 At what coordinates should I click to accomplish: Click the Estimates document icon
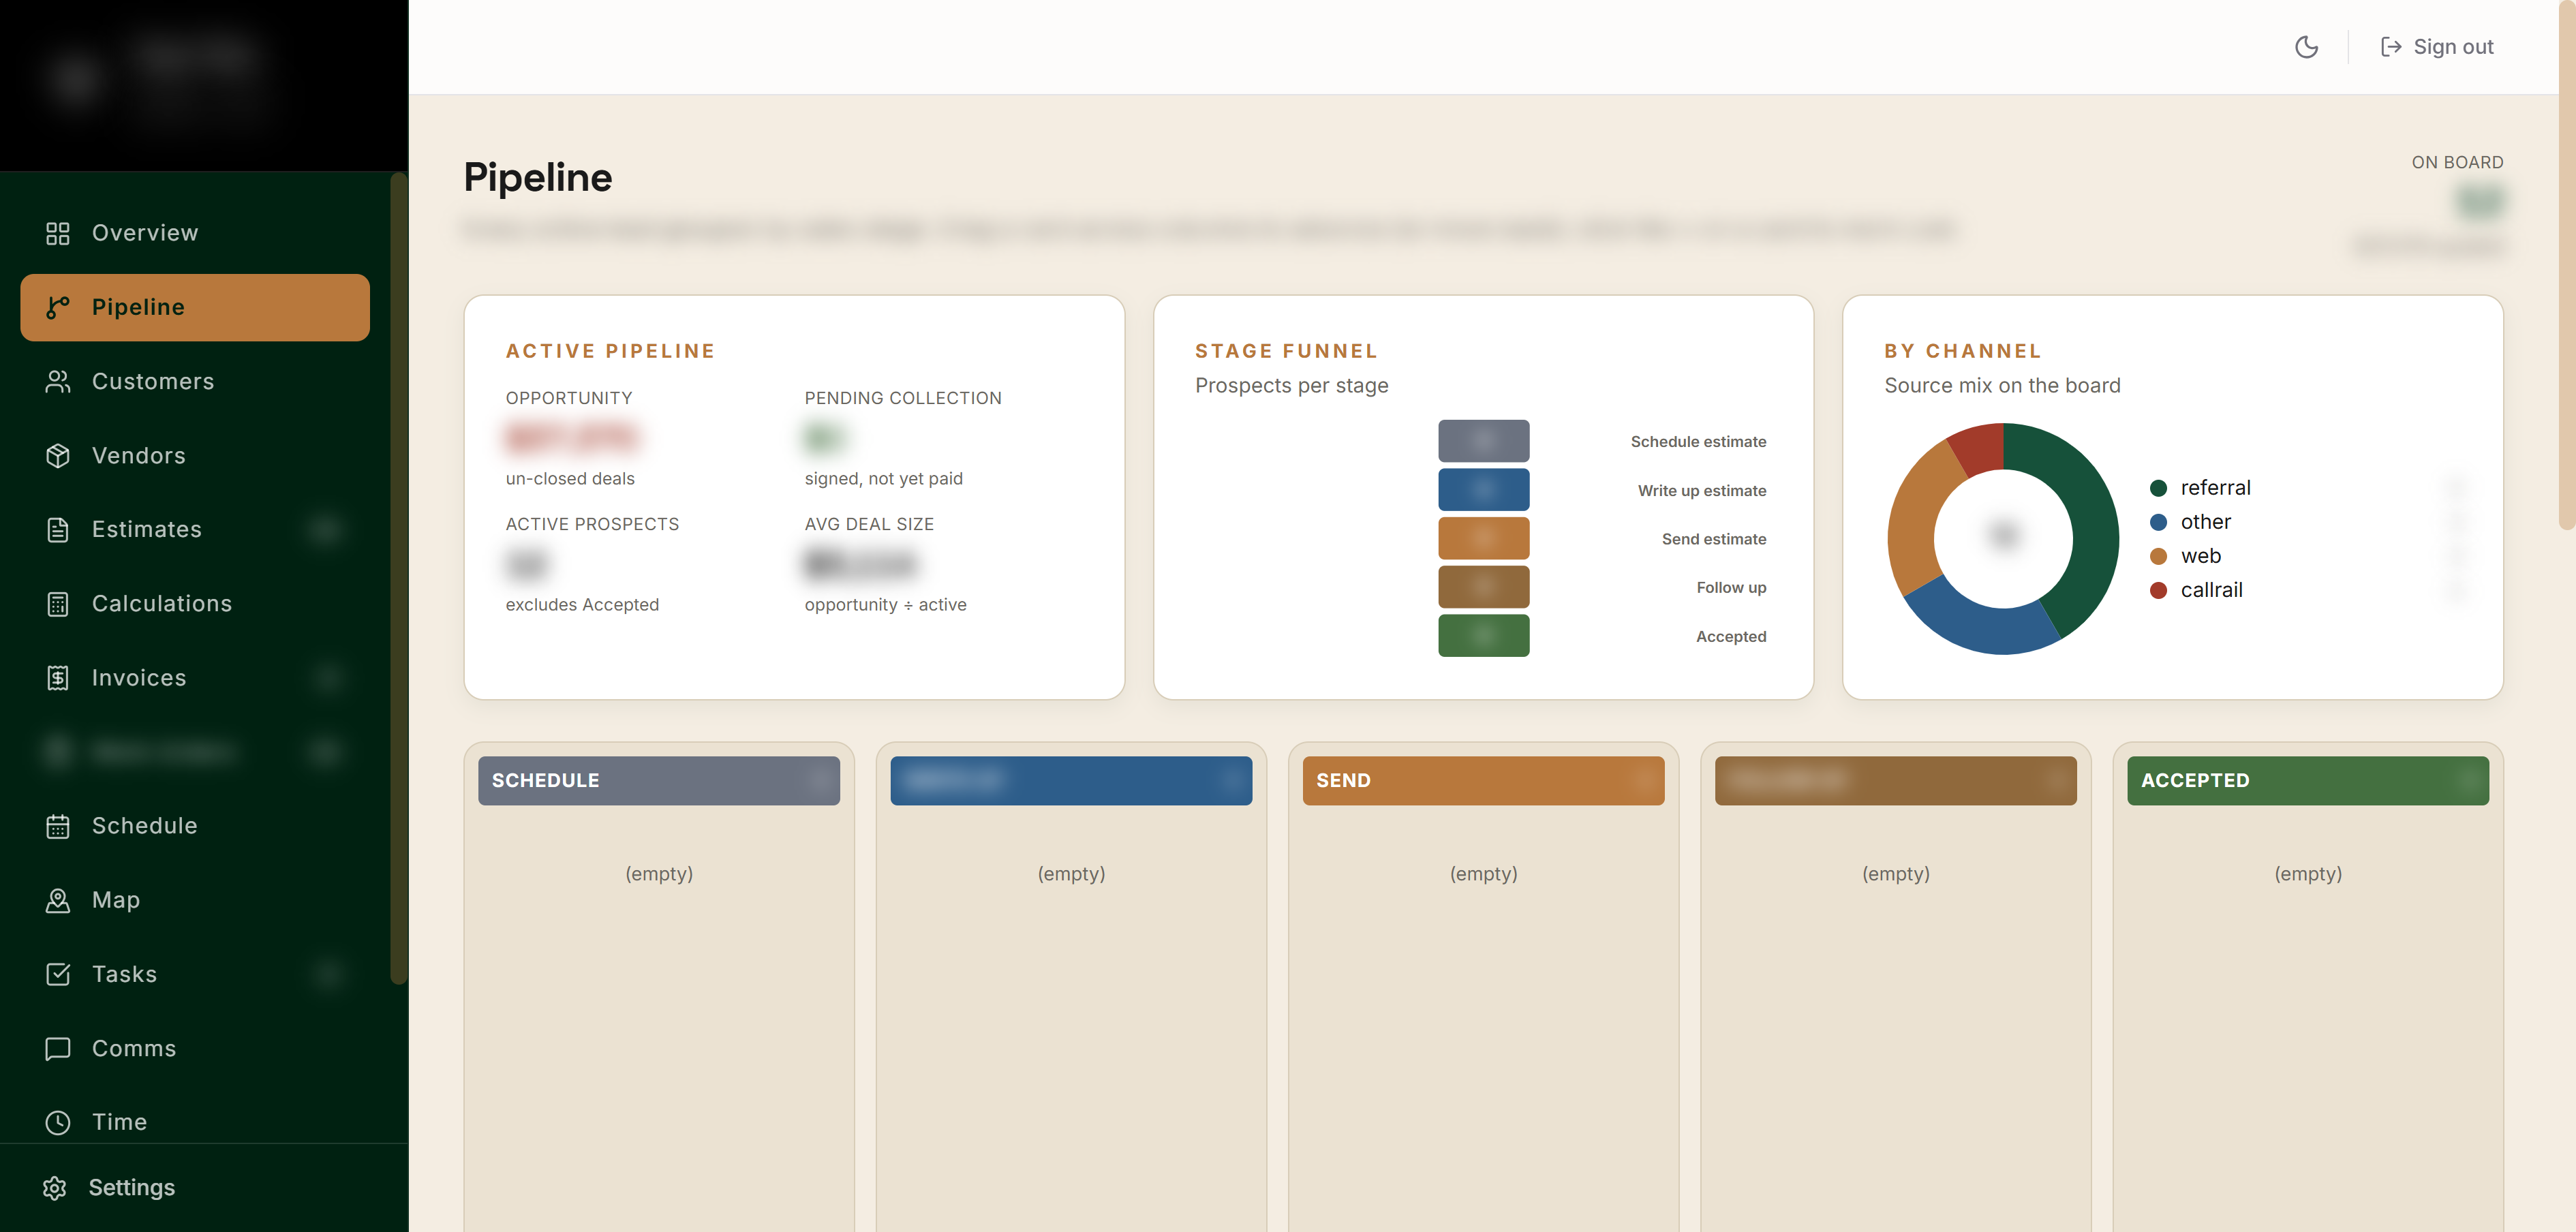58,529
